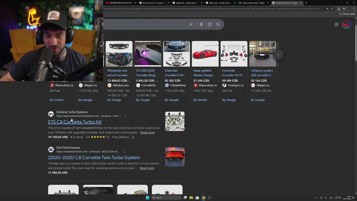Image resolution: width=357 pixels, height=201 pixels.
Task: Open the Google account profile avatar
Action: click(346, 25)
